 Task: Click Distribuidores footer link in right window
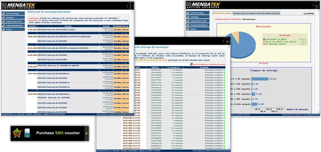coord(312,115)
